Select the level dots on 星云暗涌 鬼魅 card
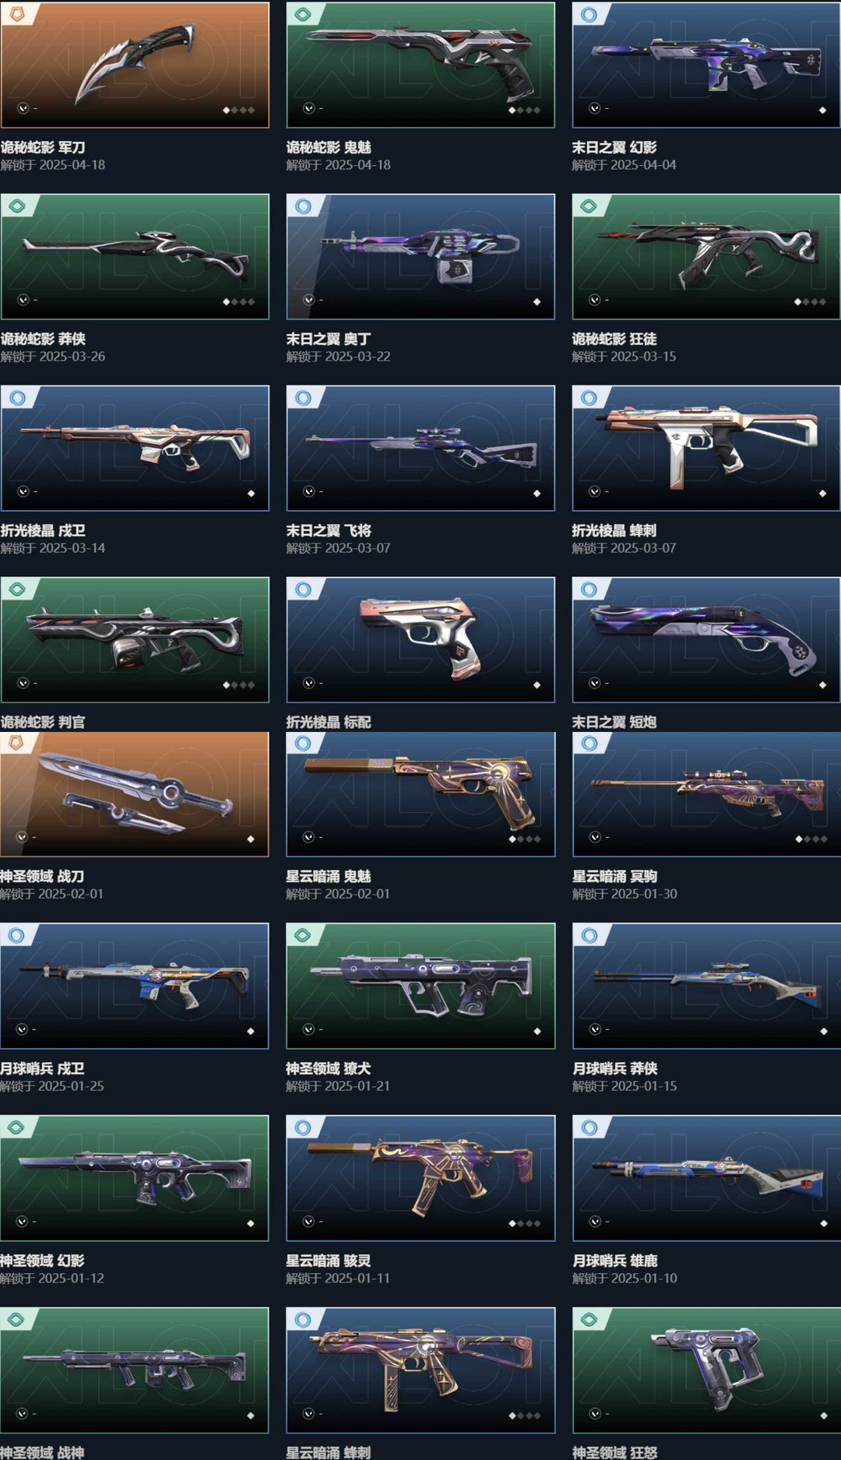Image resolution: width=841 pixels, height=1460 pixels. [x=524, y=839]
